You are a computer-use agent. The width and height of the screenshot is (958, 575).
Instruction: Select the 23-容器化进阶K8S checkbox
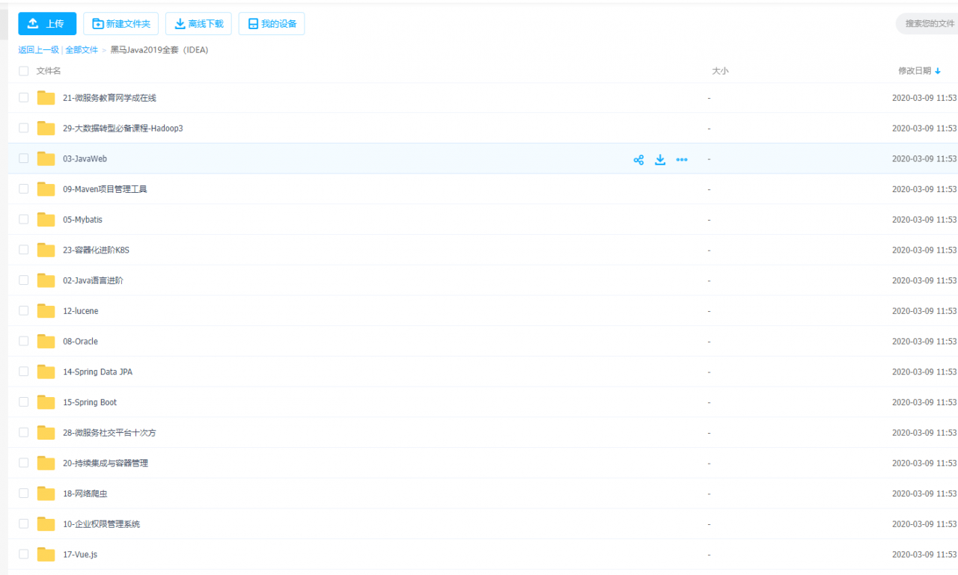coord(23,250)
